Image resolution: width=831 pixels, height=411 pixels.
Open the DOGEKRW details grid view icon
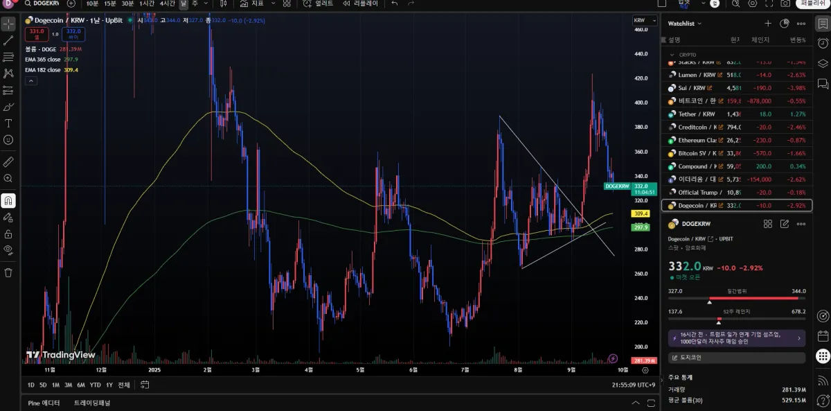click(768, 224)
